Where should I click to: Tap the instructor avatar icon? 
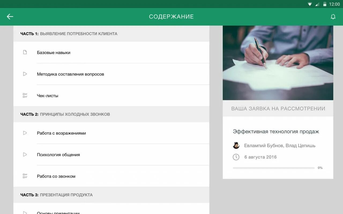pyautogui.click(x=236, y=145)
